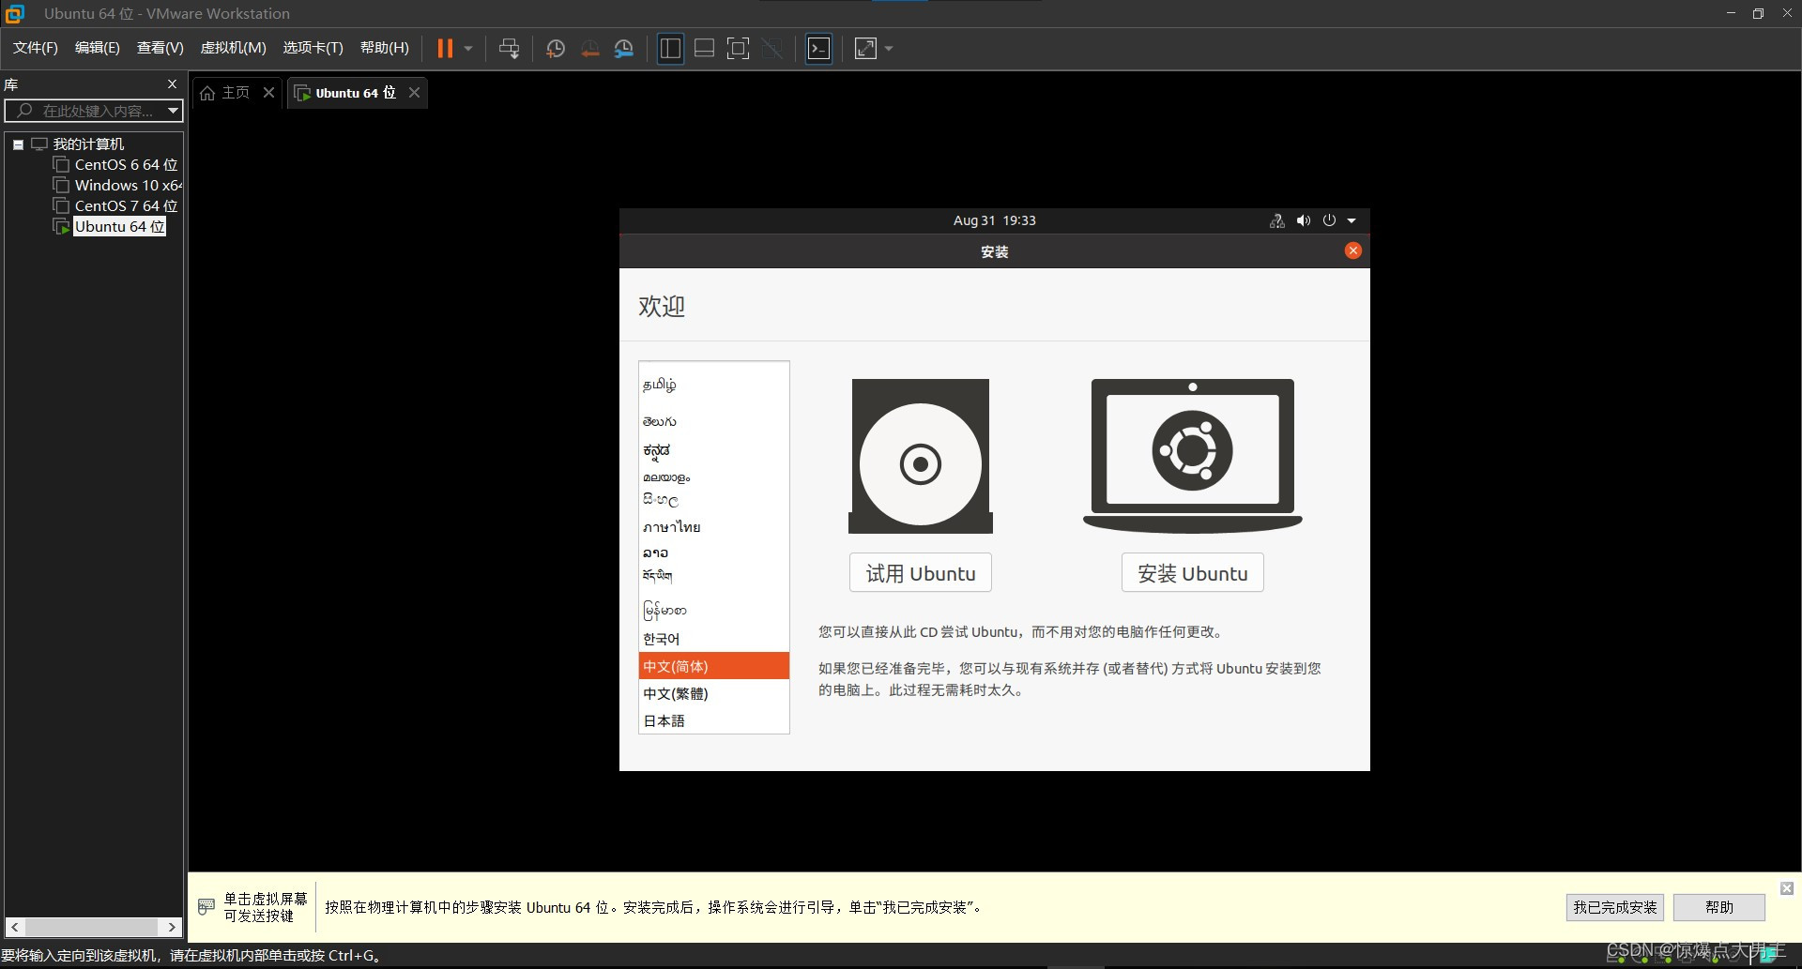
Task: Click the 帮助 button in hint bar
Action: [1719, 907]
